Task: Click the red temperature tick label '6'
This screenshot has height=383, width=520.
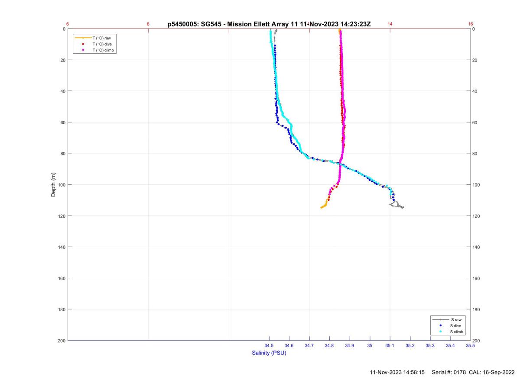Action: tap(68, 24)
